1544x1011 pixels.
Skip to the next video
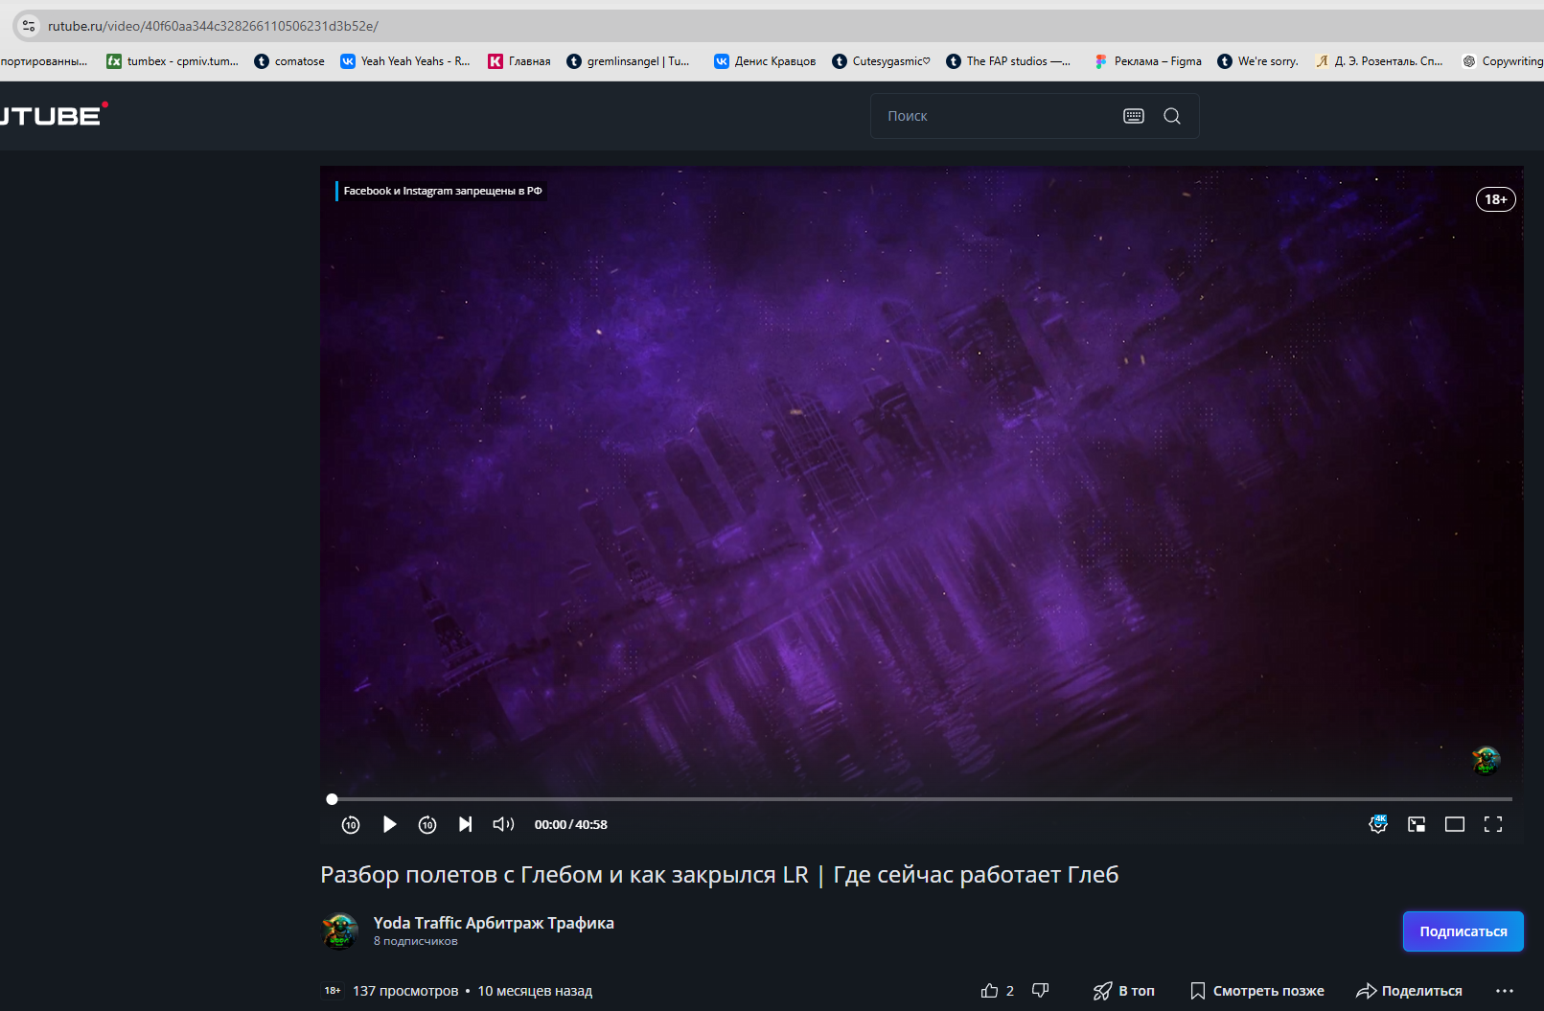click(465, 824)
